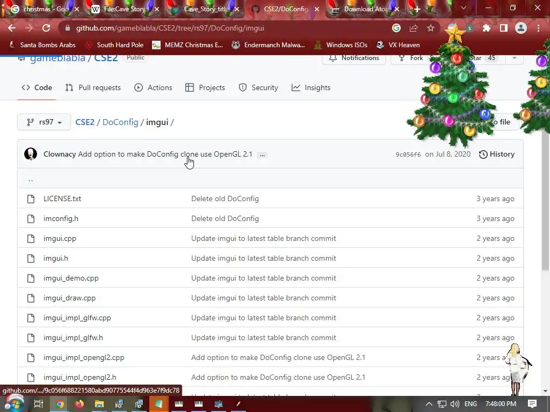The width and height of the screenshot is (550, 412).
Task: Go to DoConfig folder in breadcrumb
Action: pyautogui.click(x=120, y=122)
